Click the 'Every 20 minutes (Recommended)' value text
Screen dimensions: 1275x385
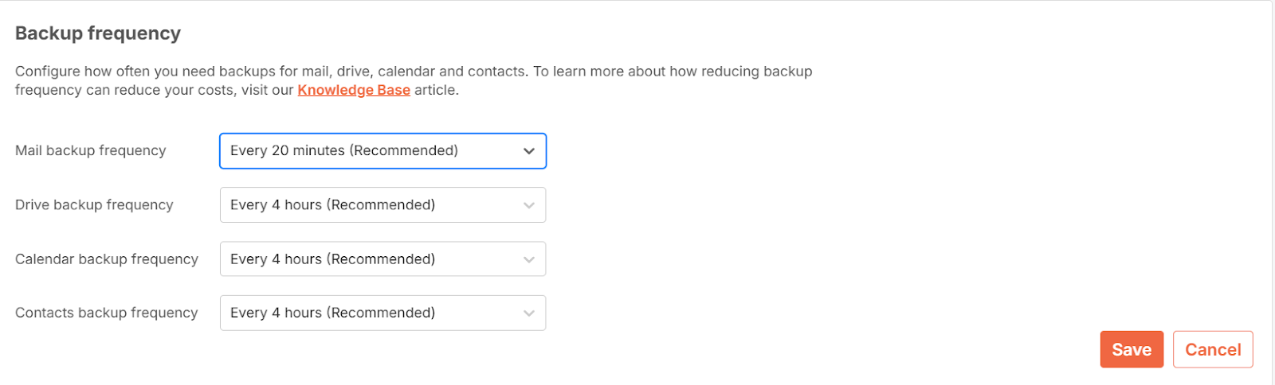(x=344, y=150)
